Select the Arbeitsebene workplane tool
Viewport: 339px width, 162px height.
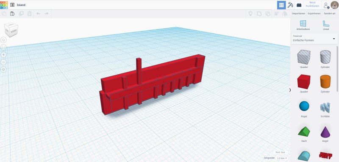(303, 25)
